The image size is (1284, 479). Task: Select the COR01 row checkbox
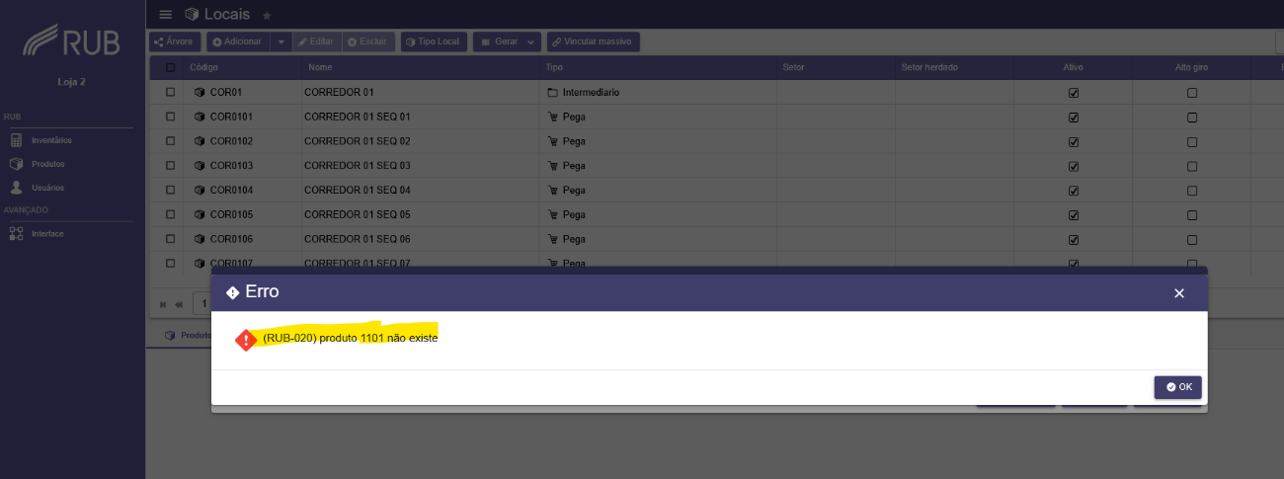(x=170, y=93)
